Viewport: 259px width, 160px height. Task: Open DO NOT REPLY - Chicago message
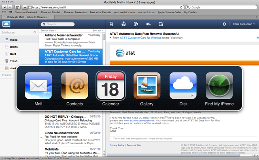click(x=71, y=122)
